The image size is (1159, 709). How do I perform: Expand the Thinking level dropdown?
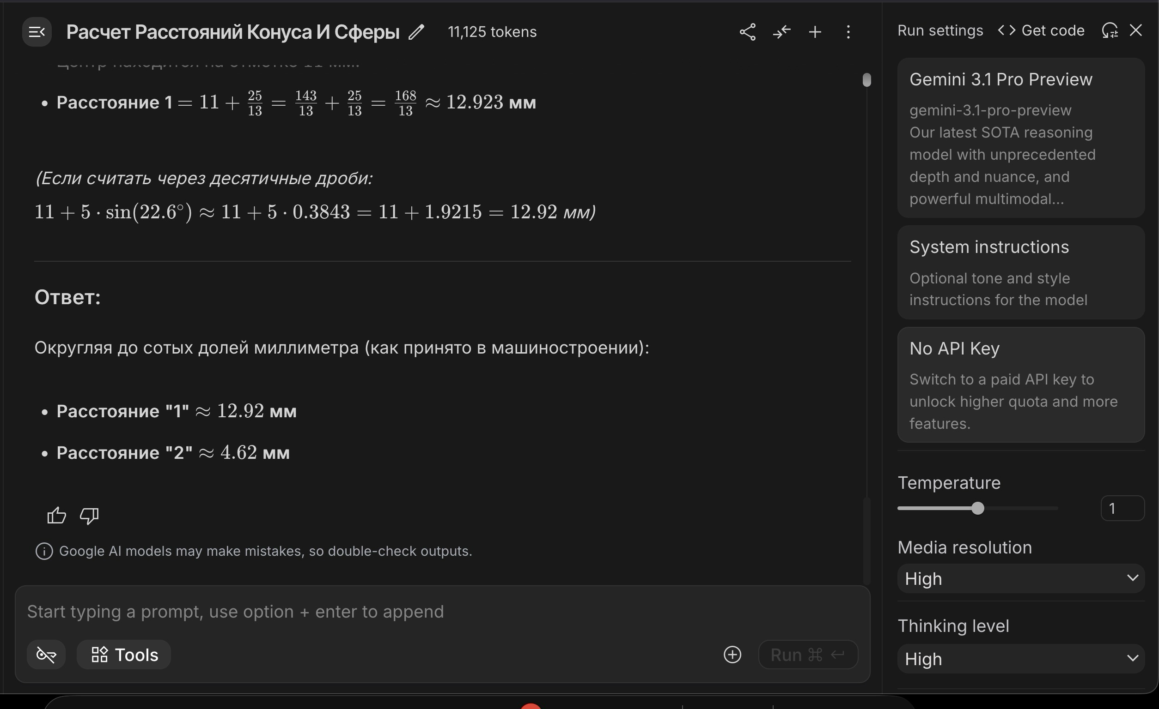tap(1021, 659)
